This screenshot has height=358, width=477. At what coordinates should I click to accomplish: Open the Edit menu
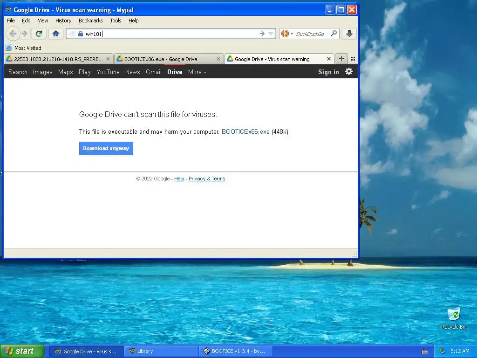pyautogui.click(x=26, y=21)
